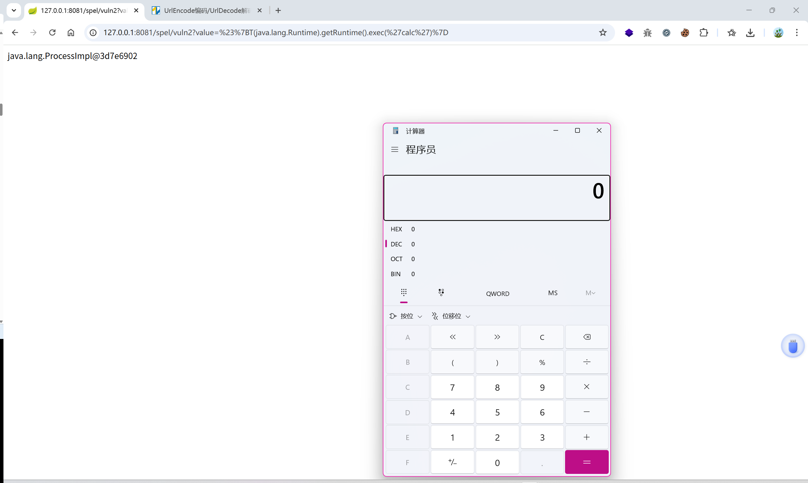Reload the current page
Image resolution: width=808 pixels, height=483 pixels.
pos(52,33)
